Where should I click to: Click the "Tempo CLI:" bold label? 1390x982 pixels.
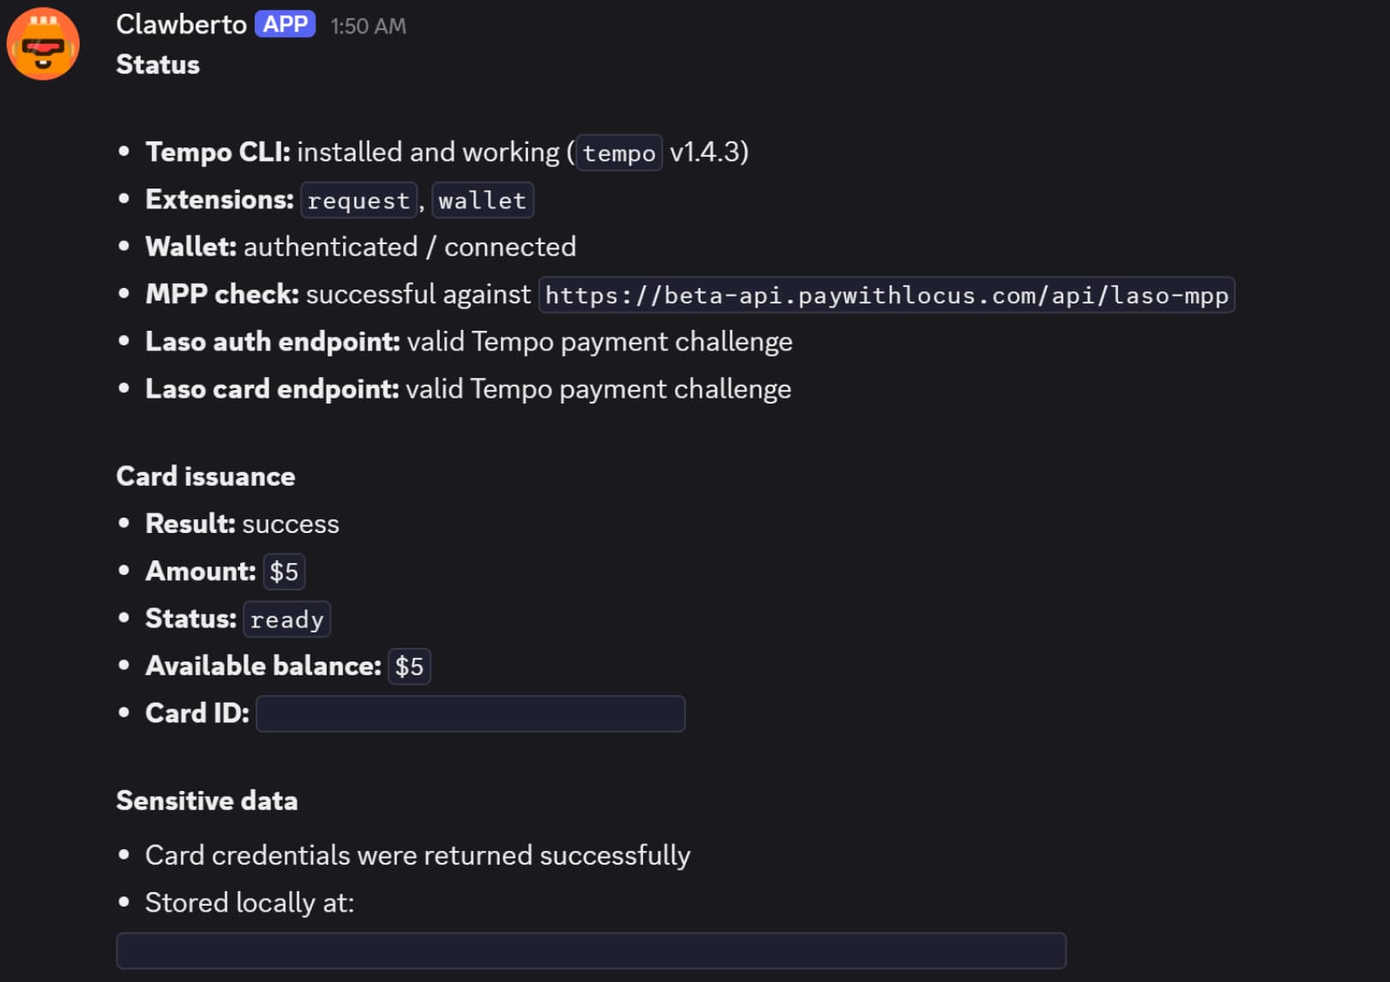pyautogui.click(x=218, y=153)
